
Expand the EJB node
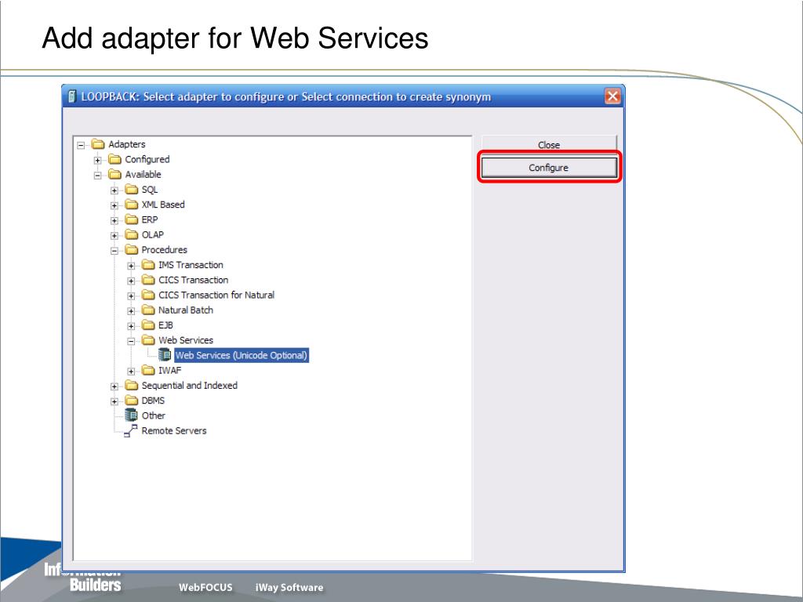pyautogui.click(x=131, y=325)
